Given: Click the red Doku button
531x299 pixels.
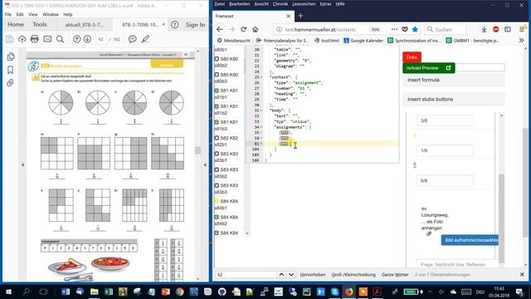Looking at the screenshot, I should pyautogui.click(x=412, y=57).
